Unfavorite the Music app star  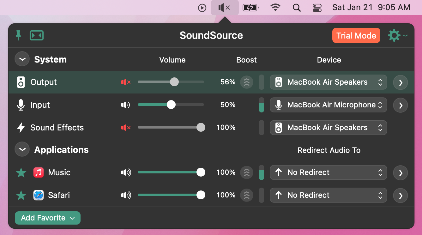click(x=21, y=172)
